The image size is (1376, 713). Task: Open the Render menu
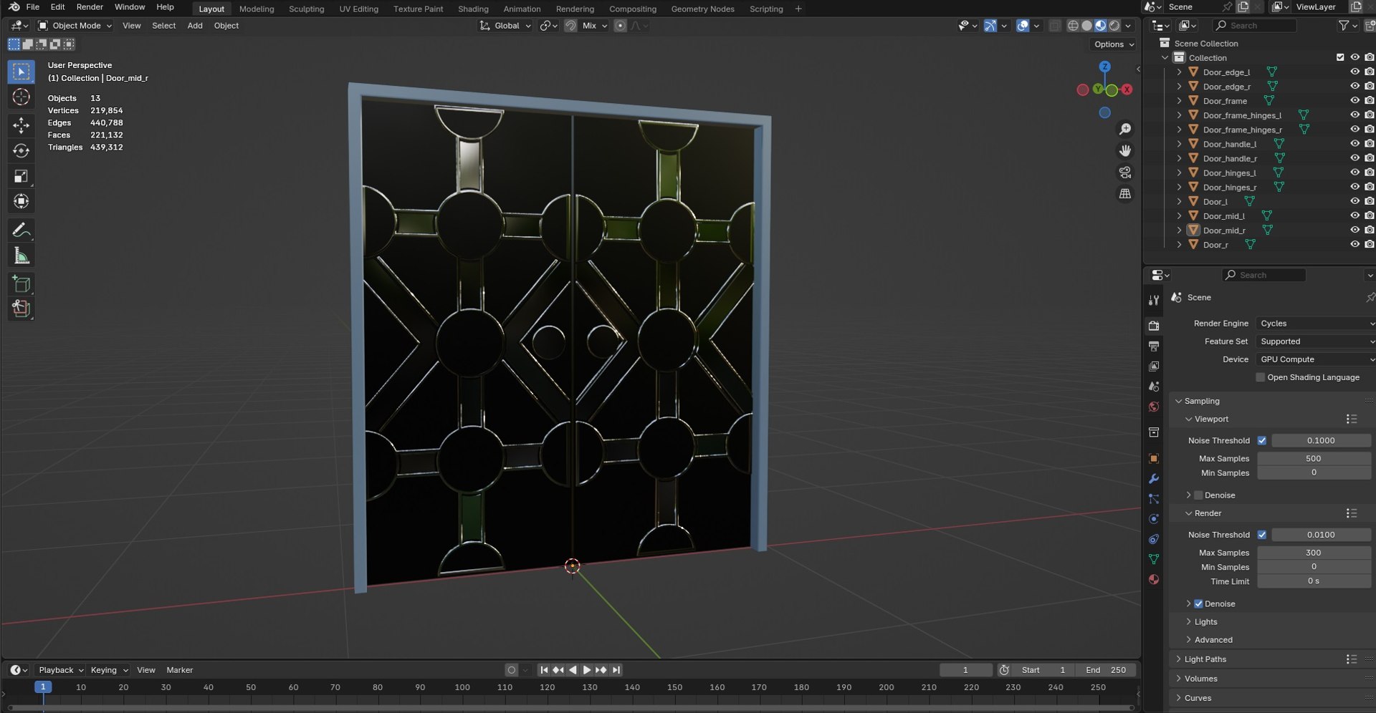pyautogui.click(x=90, y=7)
